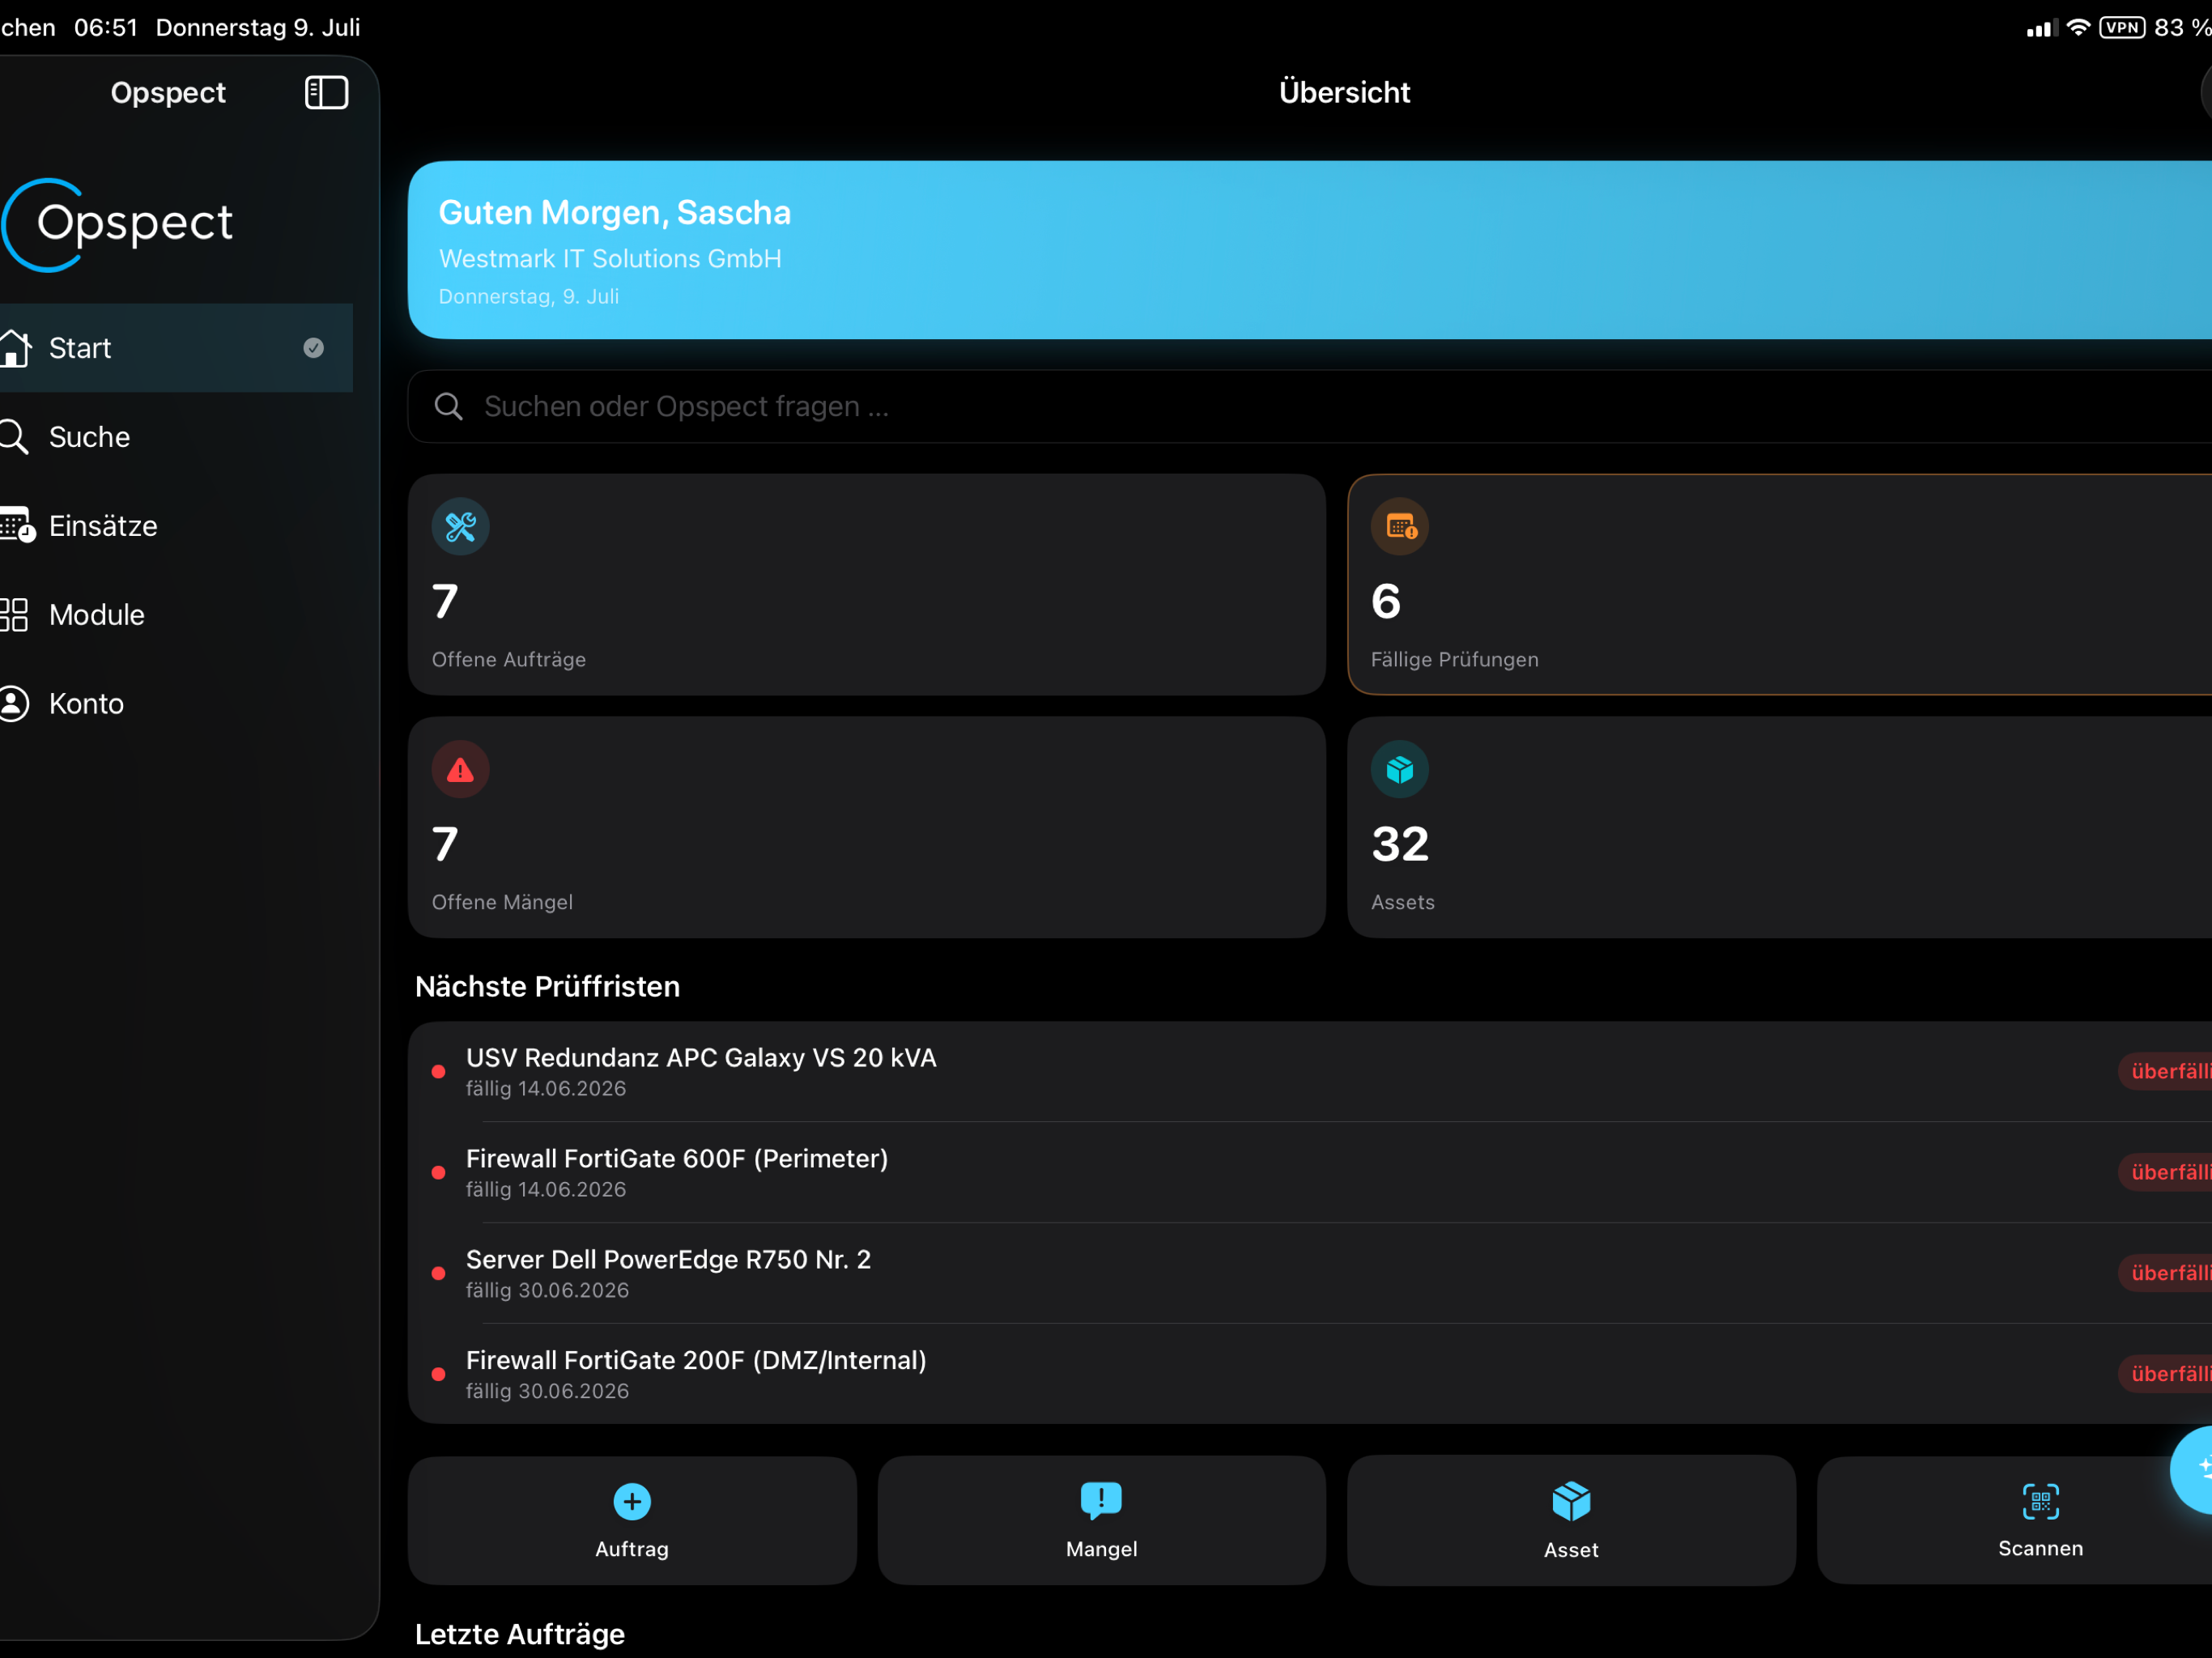This screenshot has width=2212, height=1658.
Task: Click the Nächste Prüffristen heading
Action: tap(548, 987)
